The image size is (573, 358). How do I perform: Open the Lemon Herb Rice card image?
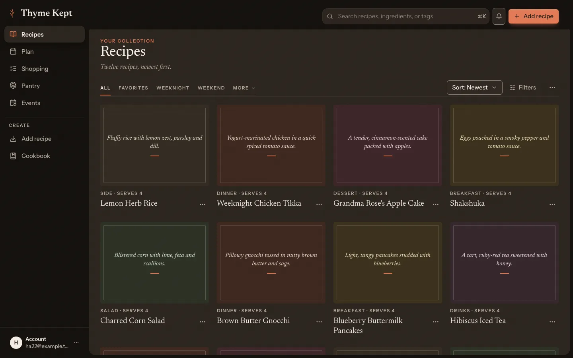click(x=154, y=146)
